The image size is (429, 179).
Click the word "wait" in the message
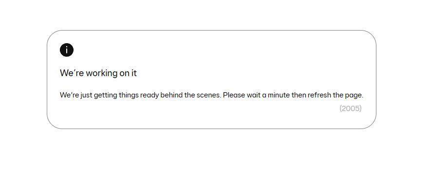click(253, 96)
